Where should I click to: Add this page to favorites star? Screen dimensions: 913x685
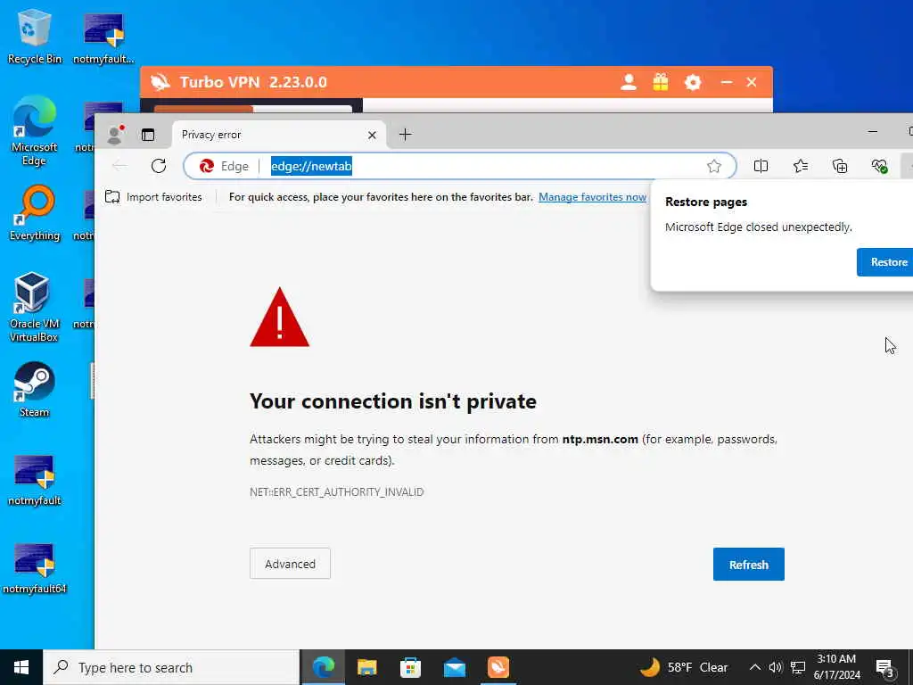coord(714,167)
